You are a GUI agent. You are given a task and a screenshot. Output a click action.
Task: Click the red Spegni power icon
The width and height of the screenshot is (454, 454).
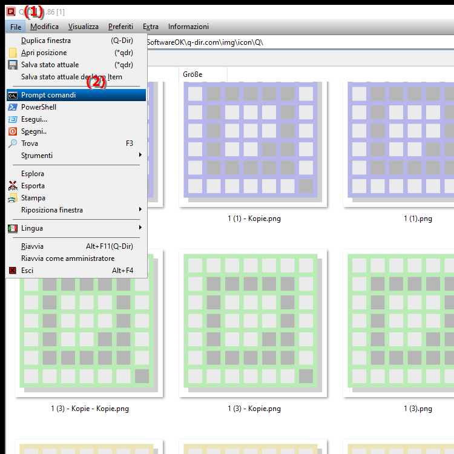tap(12, 131)
